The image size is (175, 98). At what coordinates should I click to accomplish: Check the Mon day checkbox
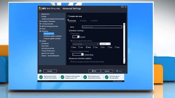(72, 47)
